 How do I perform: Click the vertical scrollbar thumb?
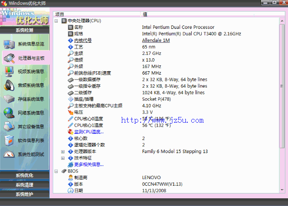click(282, 86)
